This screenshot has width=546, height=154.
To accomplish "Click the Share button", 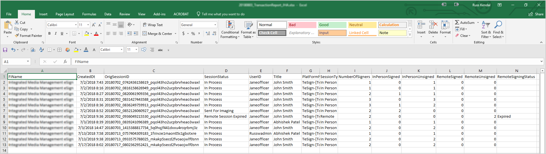I will (536, 14).
